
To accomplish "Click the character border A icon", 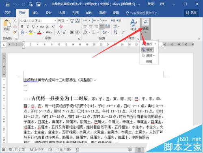I will [78, 21].
